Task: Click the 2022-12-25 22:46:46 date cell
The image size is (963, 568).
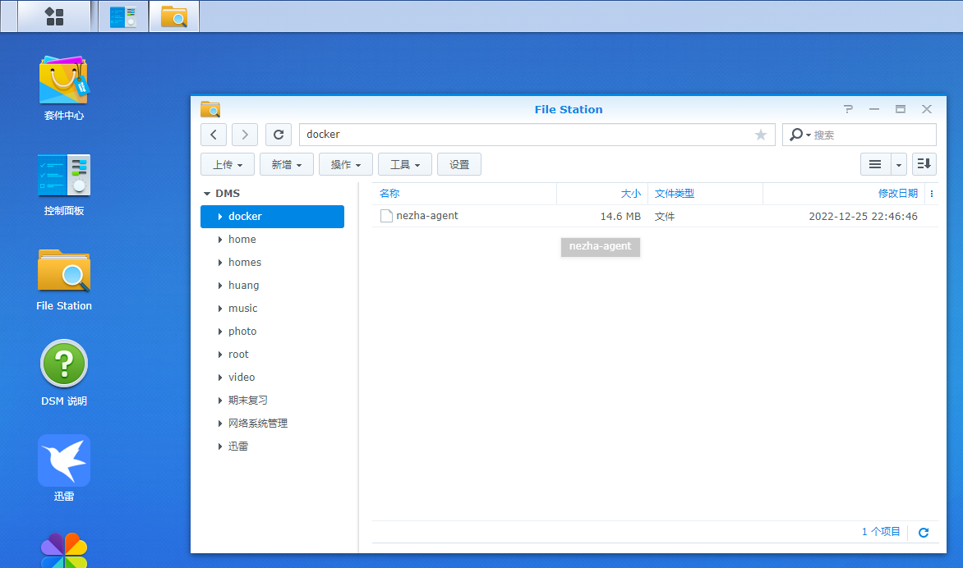Action: (x=863, y=217)
